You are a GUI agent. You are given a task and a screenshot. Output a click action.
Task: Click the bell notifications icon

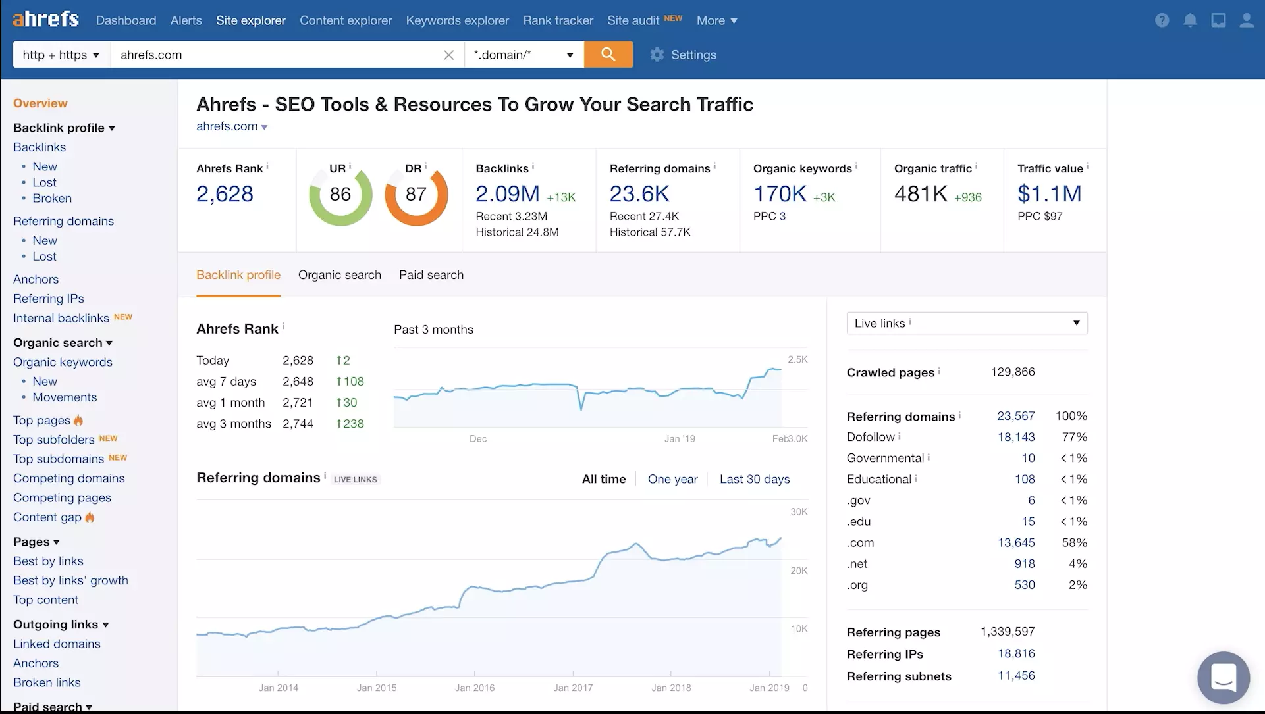tap(1191, 20)
